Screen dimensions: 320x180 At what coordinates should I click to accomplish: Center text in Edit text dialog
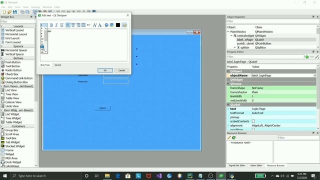(73, 25)
